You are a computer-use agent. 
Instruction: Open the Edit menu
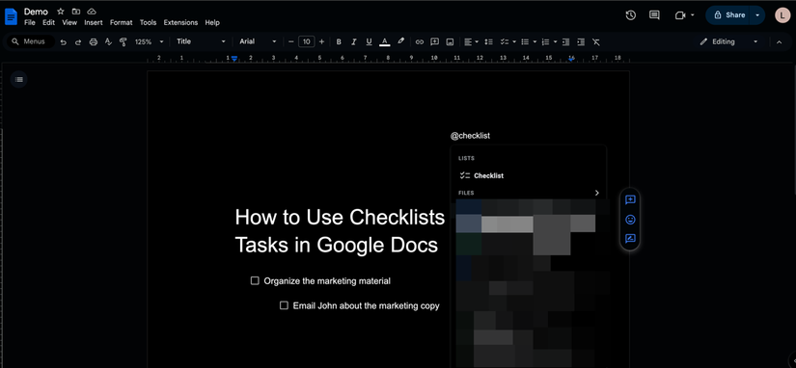49,23
